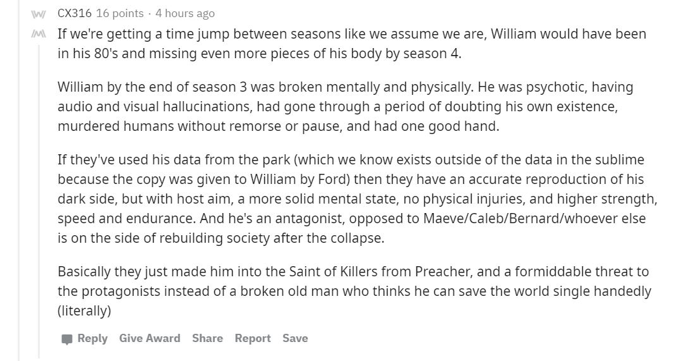Reply to this comment
The width and height of the screenshot is (689, 361).
tap(92, 338)
